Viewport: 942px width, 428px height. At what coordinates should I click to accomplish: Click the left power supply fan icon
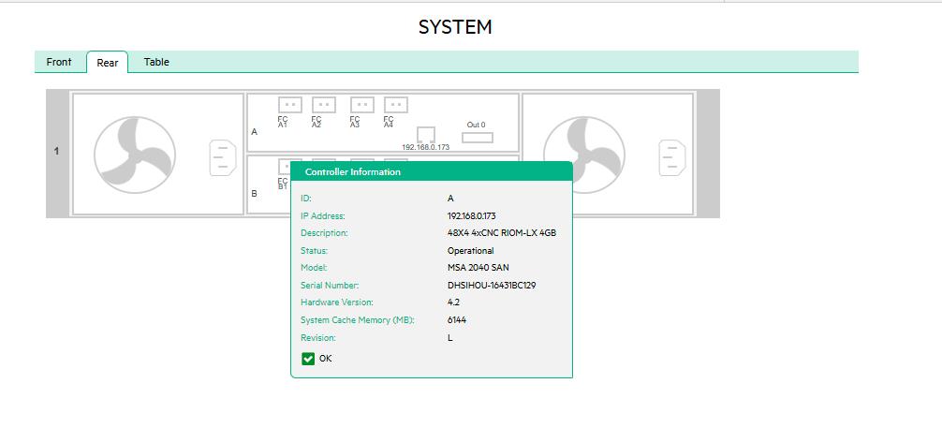click(135, 155)
